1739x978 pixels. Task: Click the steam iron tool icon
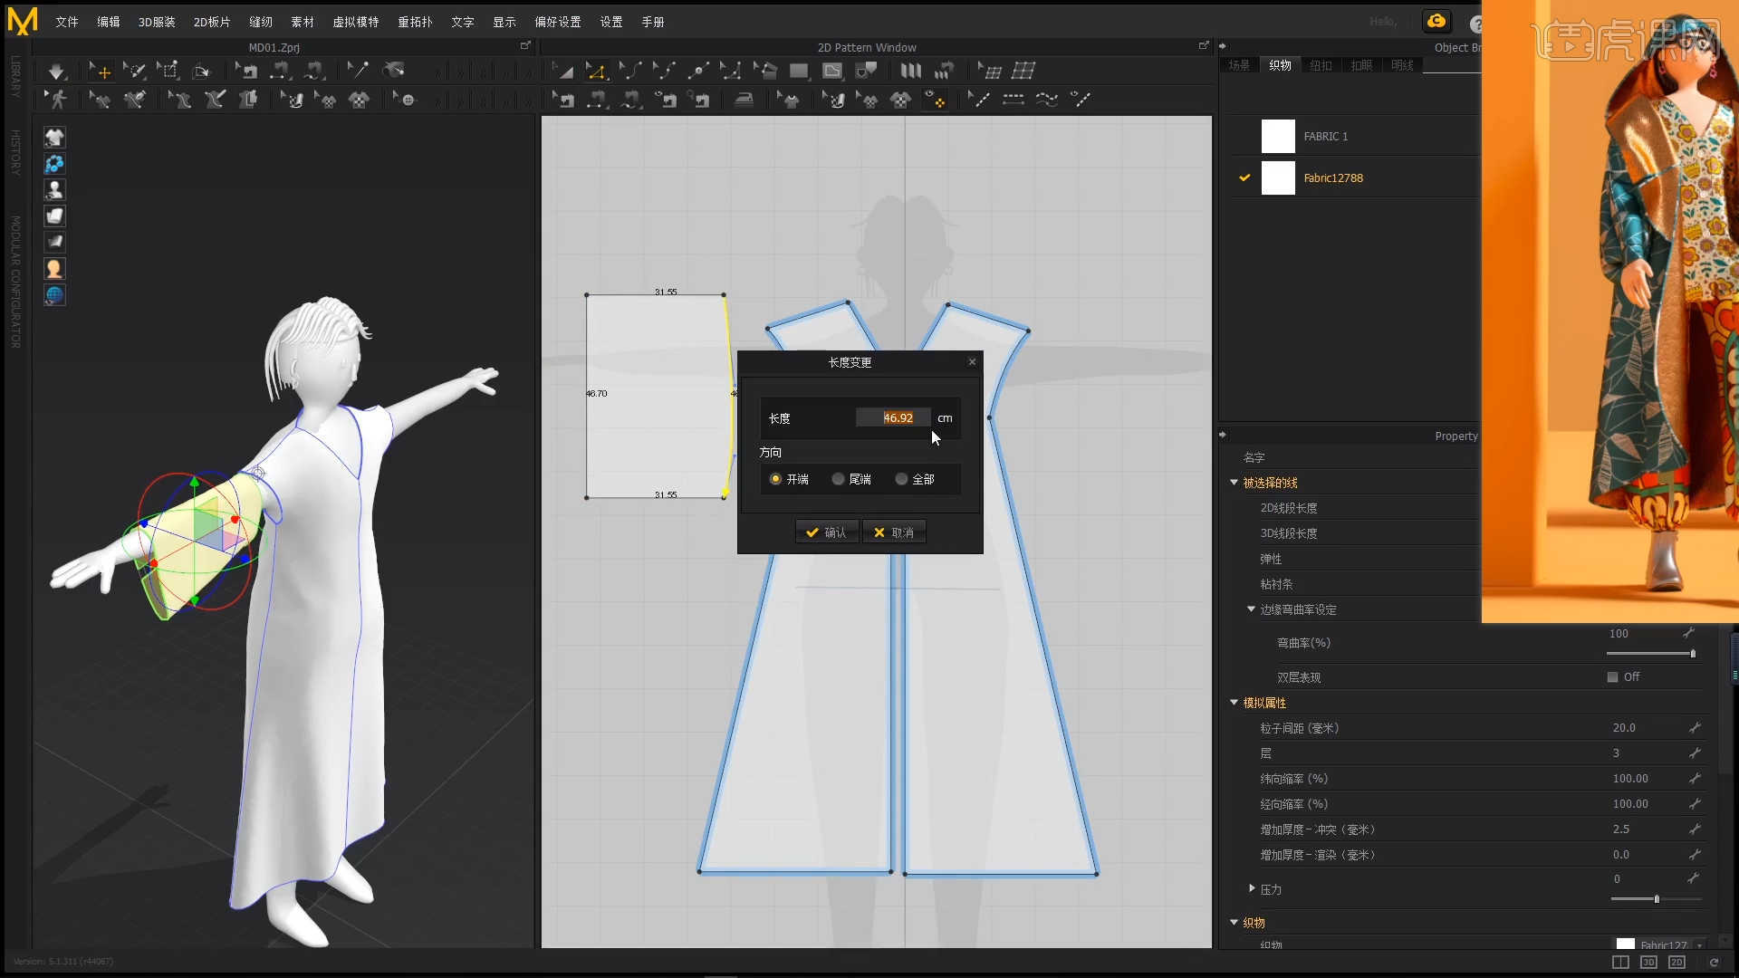[x=744, y=100]
